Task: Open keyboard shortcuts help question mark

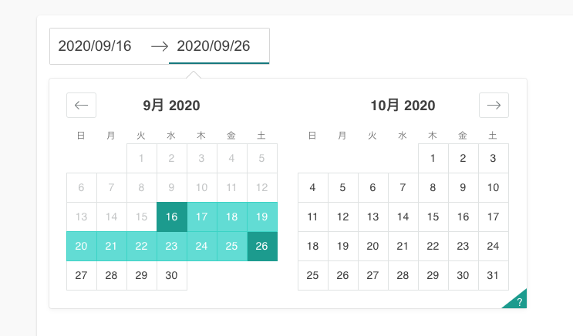Action: [x=517, y=301]
